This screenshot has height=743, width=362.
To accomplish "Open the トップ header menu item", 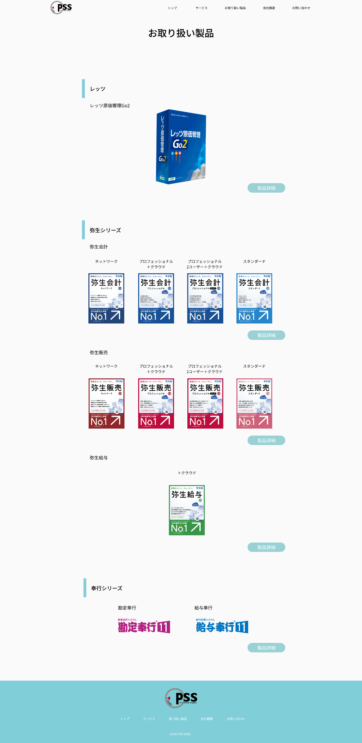I will coord(172,8).
